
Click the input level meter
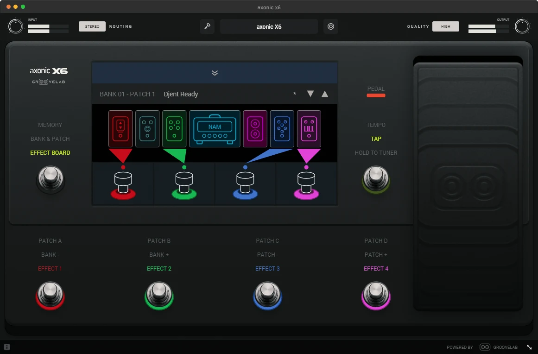coord(48,28)
